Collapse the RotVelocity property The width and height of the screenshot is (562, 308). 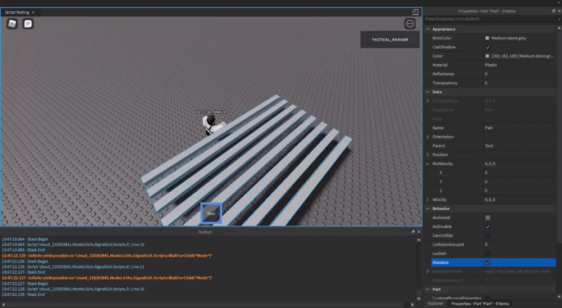pos(428,164)
